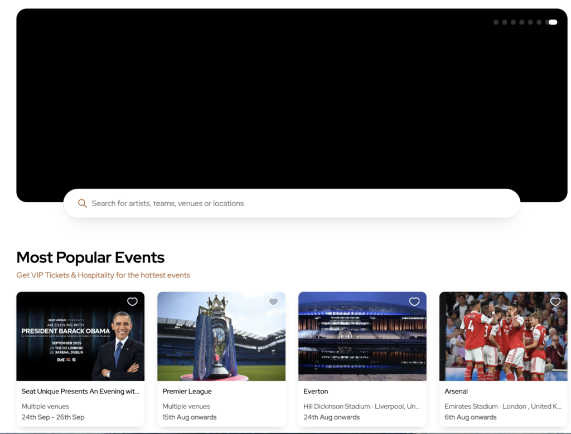The height and width of the screenshot is (434, 571).
Task: Jump to first banner slide dot
Action: coord(496,22)
